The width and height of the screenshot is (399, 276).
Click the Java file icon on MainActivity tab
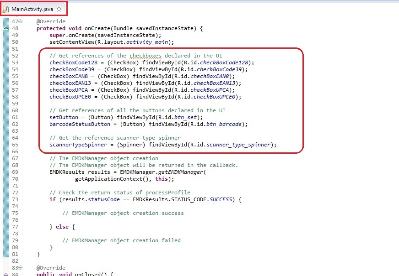(6, 9)
